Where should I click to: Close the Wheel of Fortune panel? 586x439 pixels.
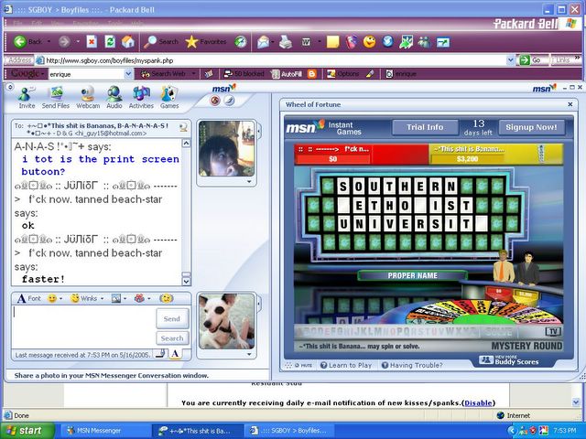click(x=570, y=104)
